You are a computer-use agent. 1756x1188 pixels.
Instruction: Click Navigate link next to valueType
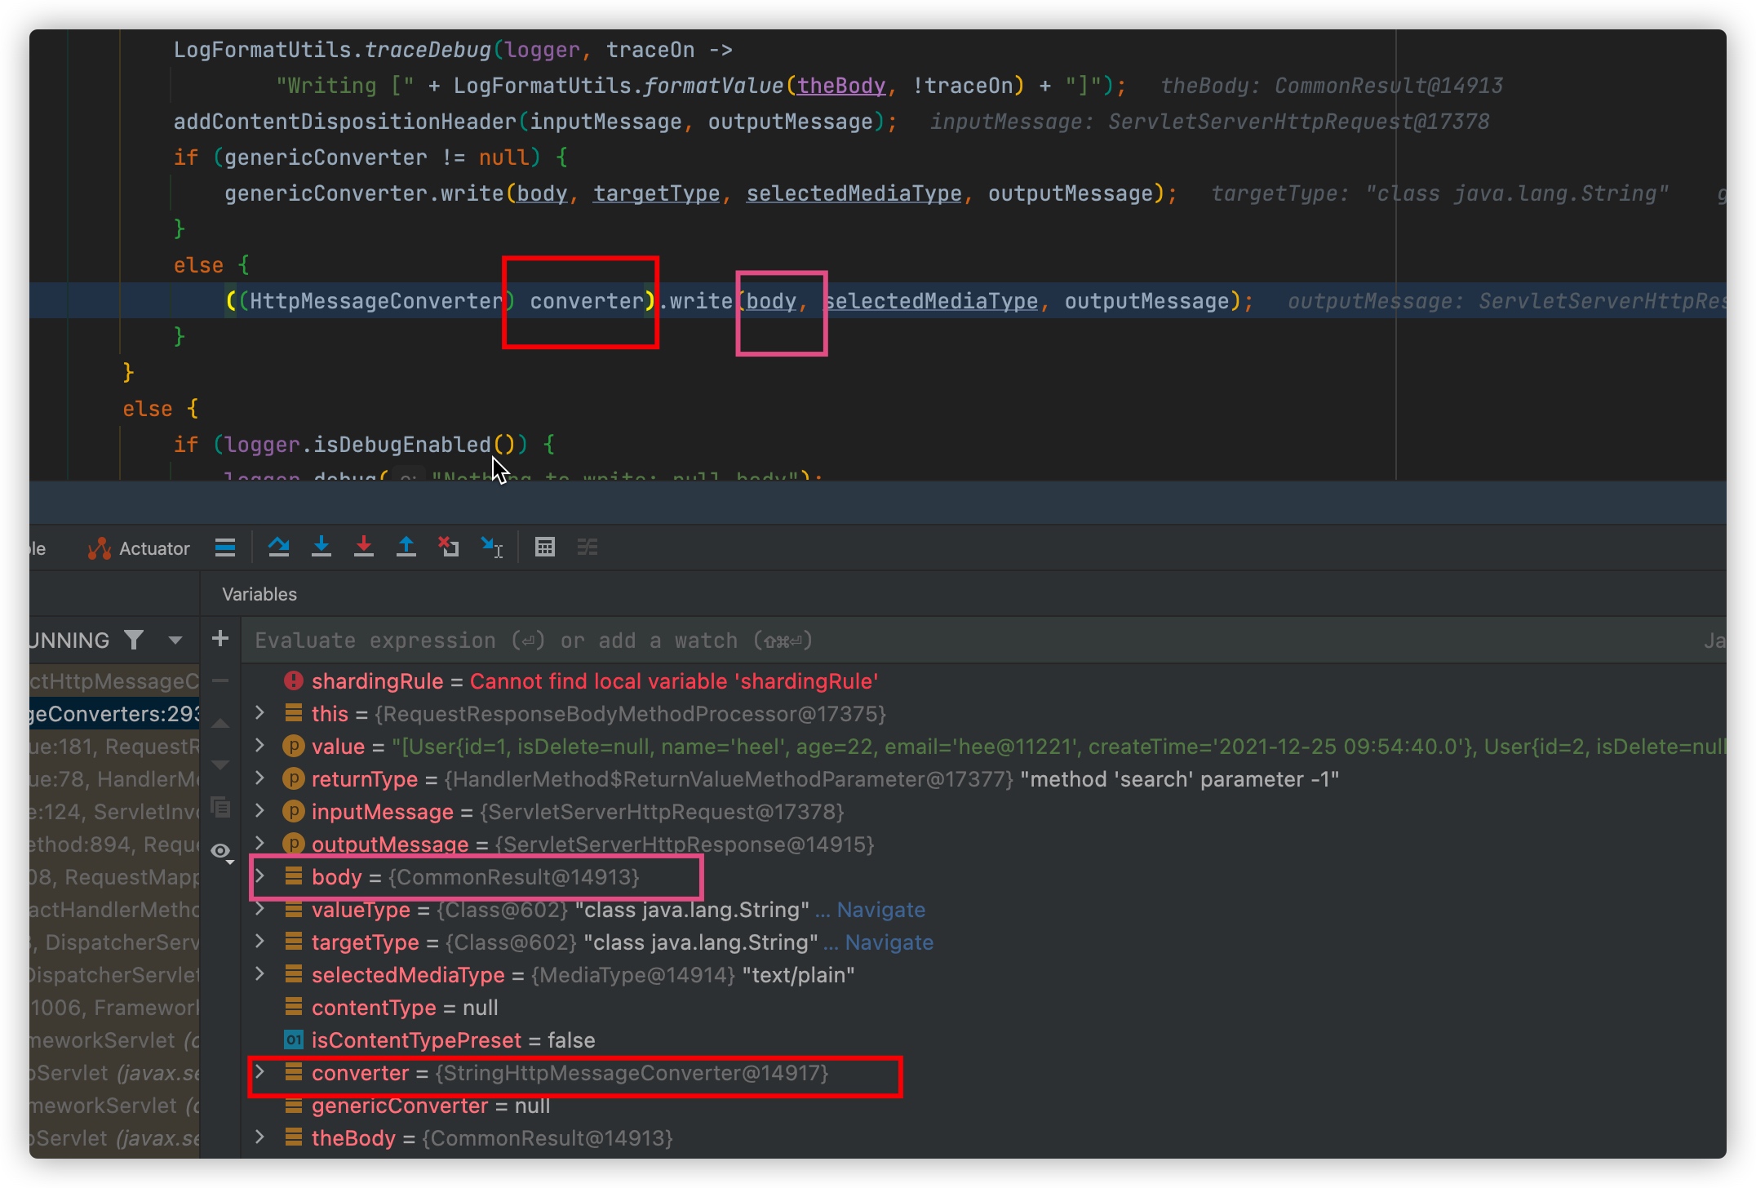click(x=880, y=910)
